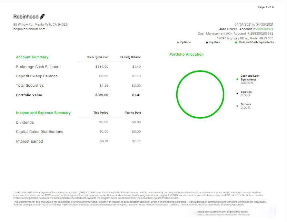Select the Account Summary heading
The height and width of the screenshot is (222, 287).
click(x=32, y=57)
